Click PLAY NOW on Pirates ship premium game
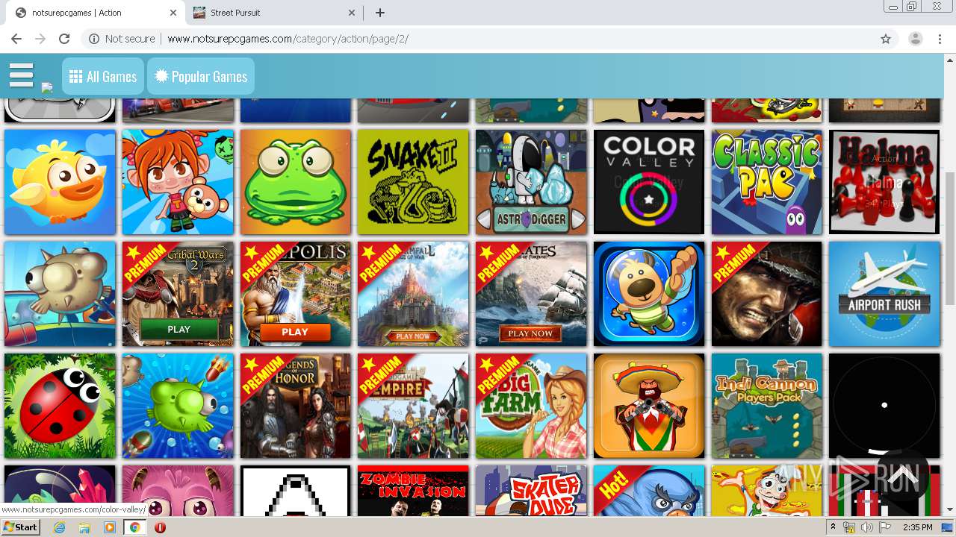The width and height of the screenshot is (956, 537). 531,333
